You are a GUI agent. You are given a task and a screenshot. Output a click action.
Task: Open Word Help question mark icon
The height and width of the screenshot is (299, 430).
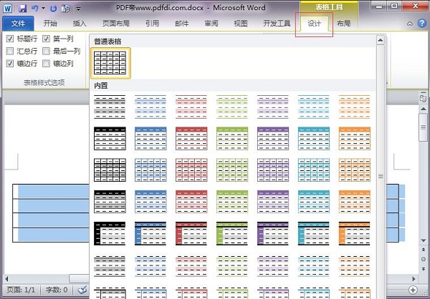(x=422, y=24)
